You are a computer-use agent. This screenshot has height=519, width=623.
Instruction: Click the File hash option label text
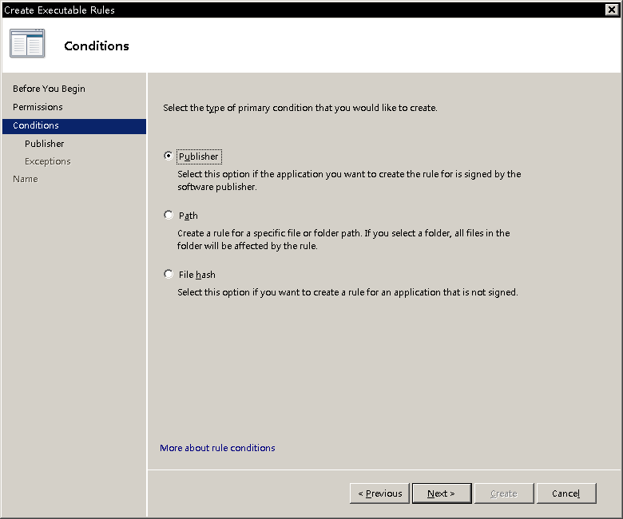(197, 275)
